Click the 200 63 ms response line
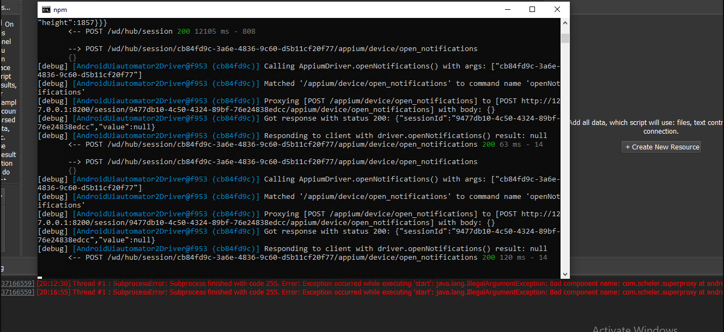724x332 pixels. (305, 145)
